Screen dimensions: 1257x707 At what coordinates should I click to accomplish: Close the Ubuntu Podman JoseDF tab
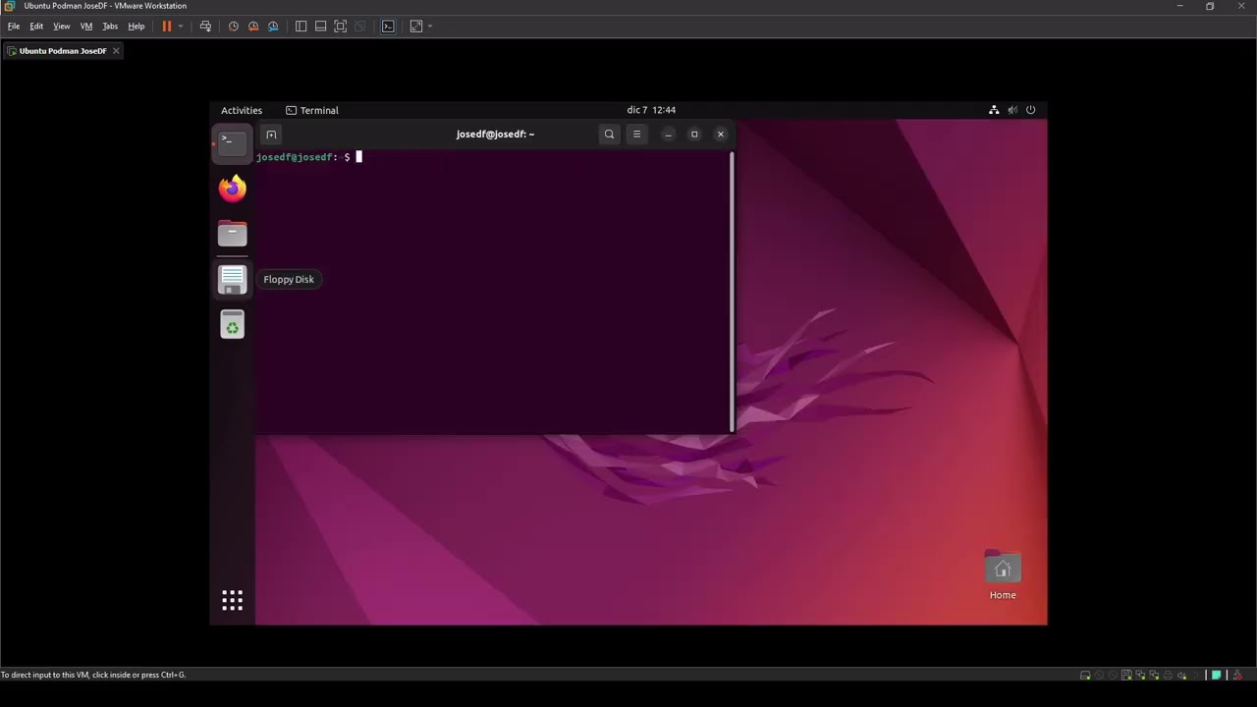(x=116, y=51)
